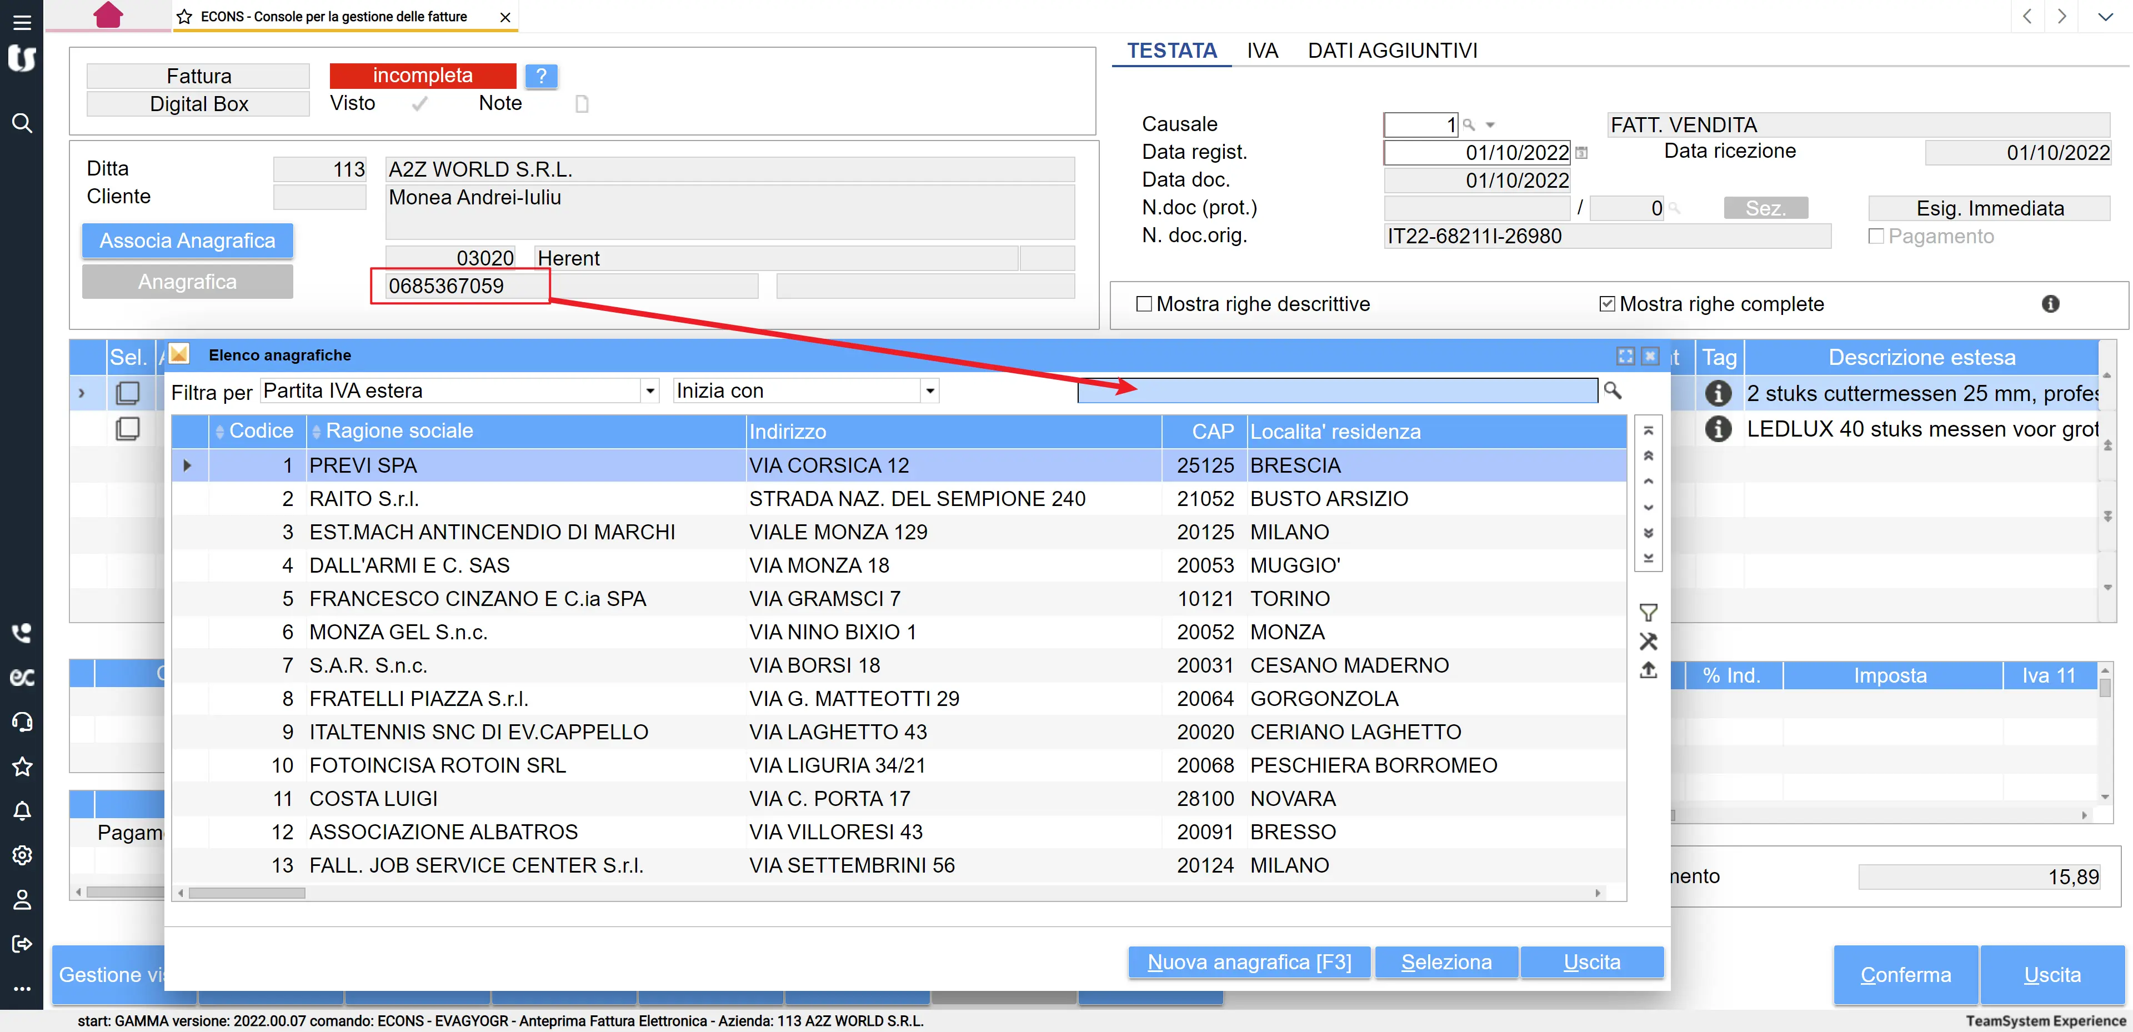Open the Inizia con dropdown

(x=930, y=391)
